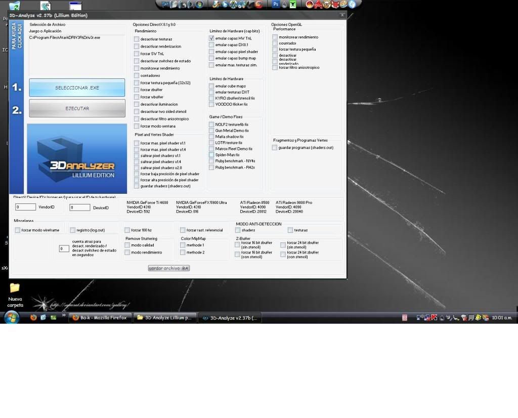
Task: Tick VOODOO flicker fix checkbox
Action: [211, 104]
